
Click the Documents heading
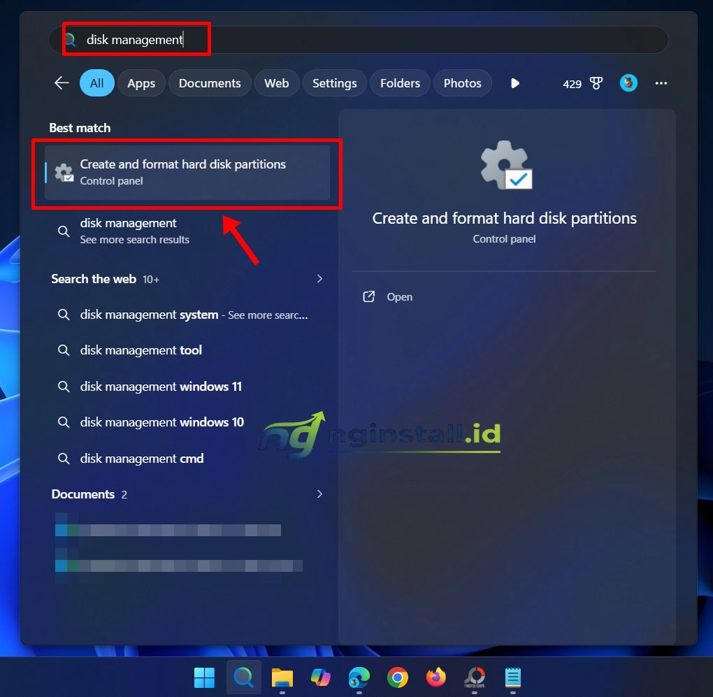tap(82, 494)
